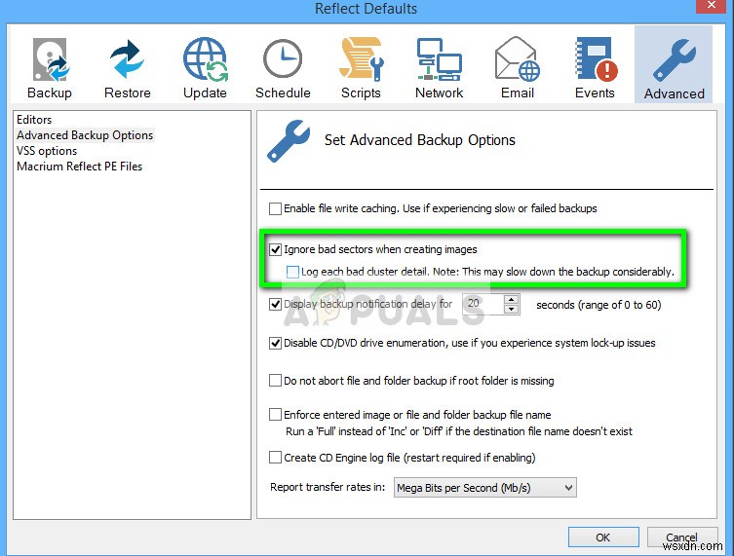Open the Email settings section
The image size is (734, 556).
coord(518,67)
